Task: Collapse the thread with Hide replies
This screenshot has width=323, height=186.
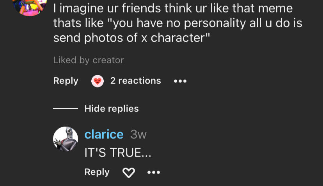Action: [112, 109]
